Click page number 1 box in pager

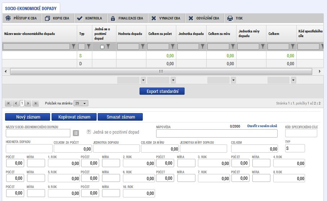(22, 103)
